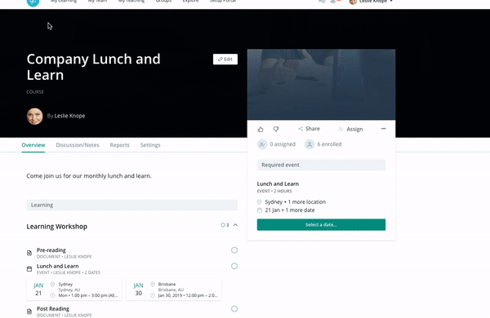
Task: Click the Learning Workshop heading
Action: pyautogui.click(x=57, y=227)
